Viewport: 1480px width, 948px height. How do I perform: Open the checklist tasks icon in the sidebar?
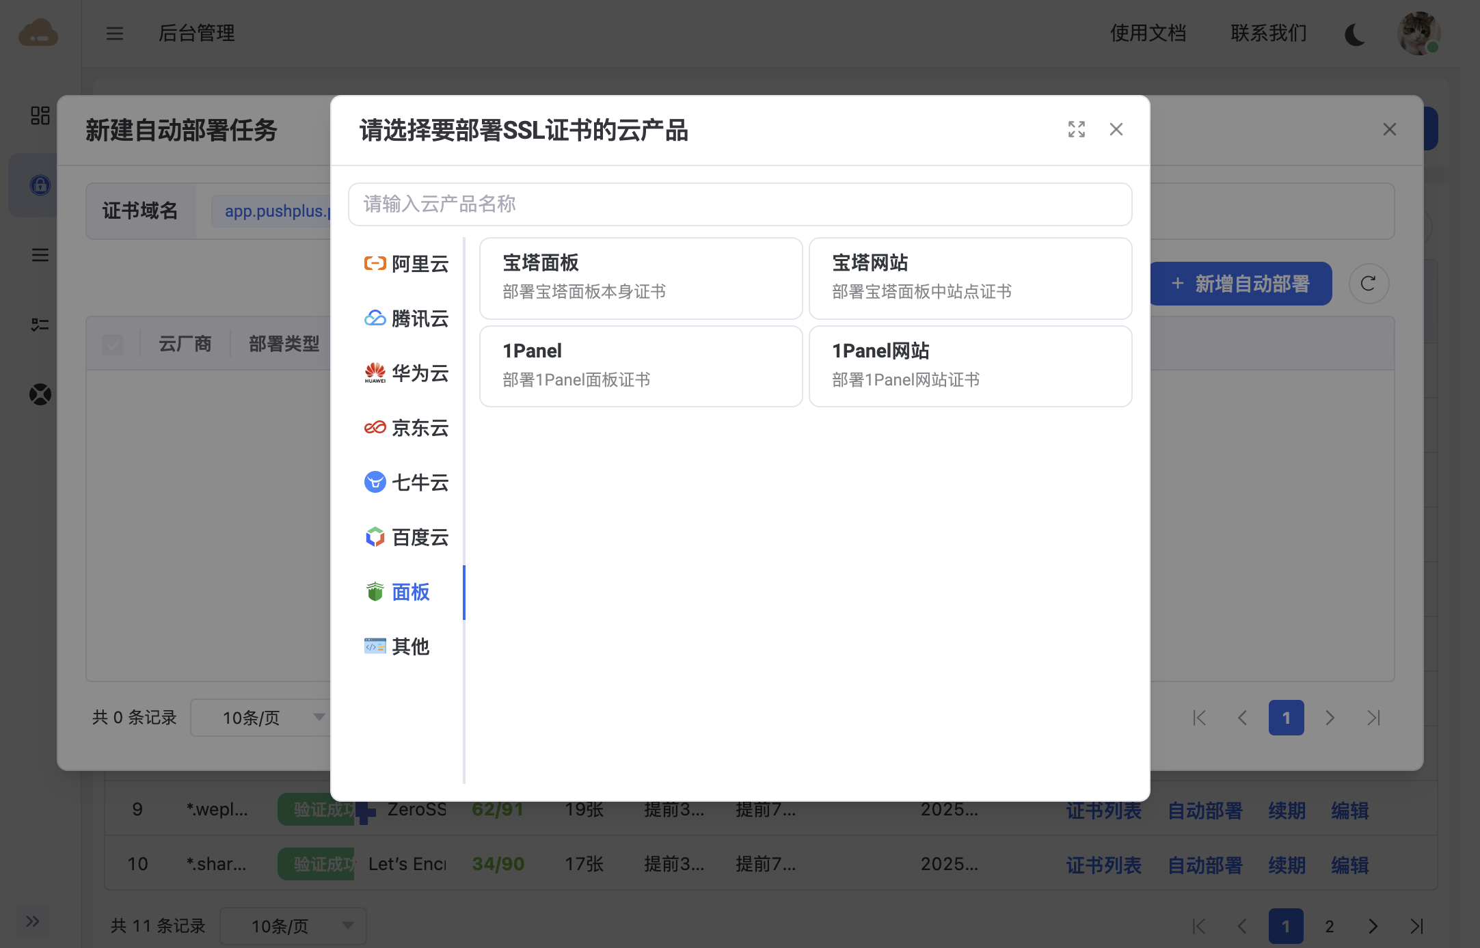[x=40, y=325]
